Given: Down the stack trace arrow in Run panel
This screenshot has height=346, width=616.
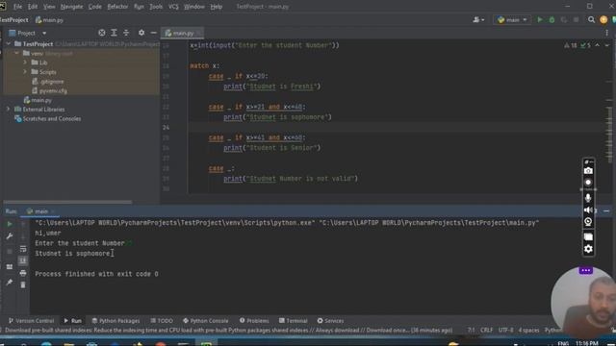Looking at the screenshot, I should coord(23,236).
